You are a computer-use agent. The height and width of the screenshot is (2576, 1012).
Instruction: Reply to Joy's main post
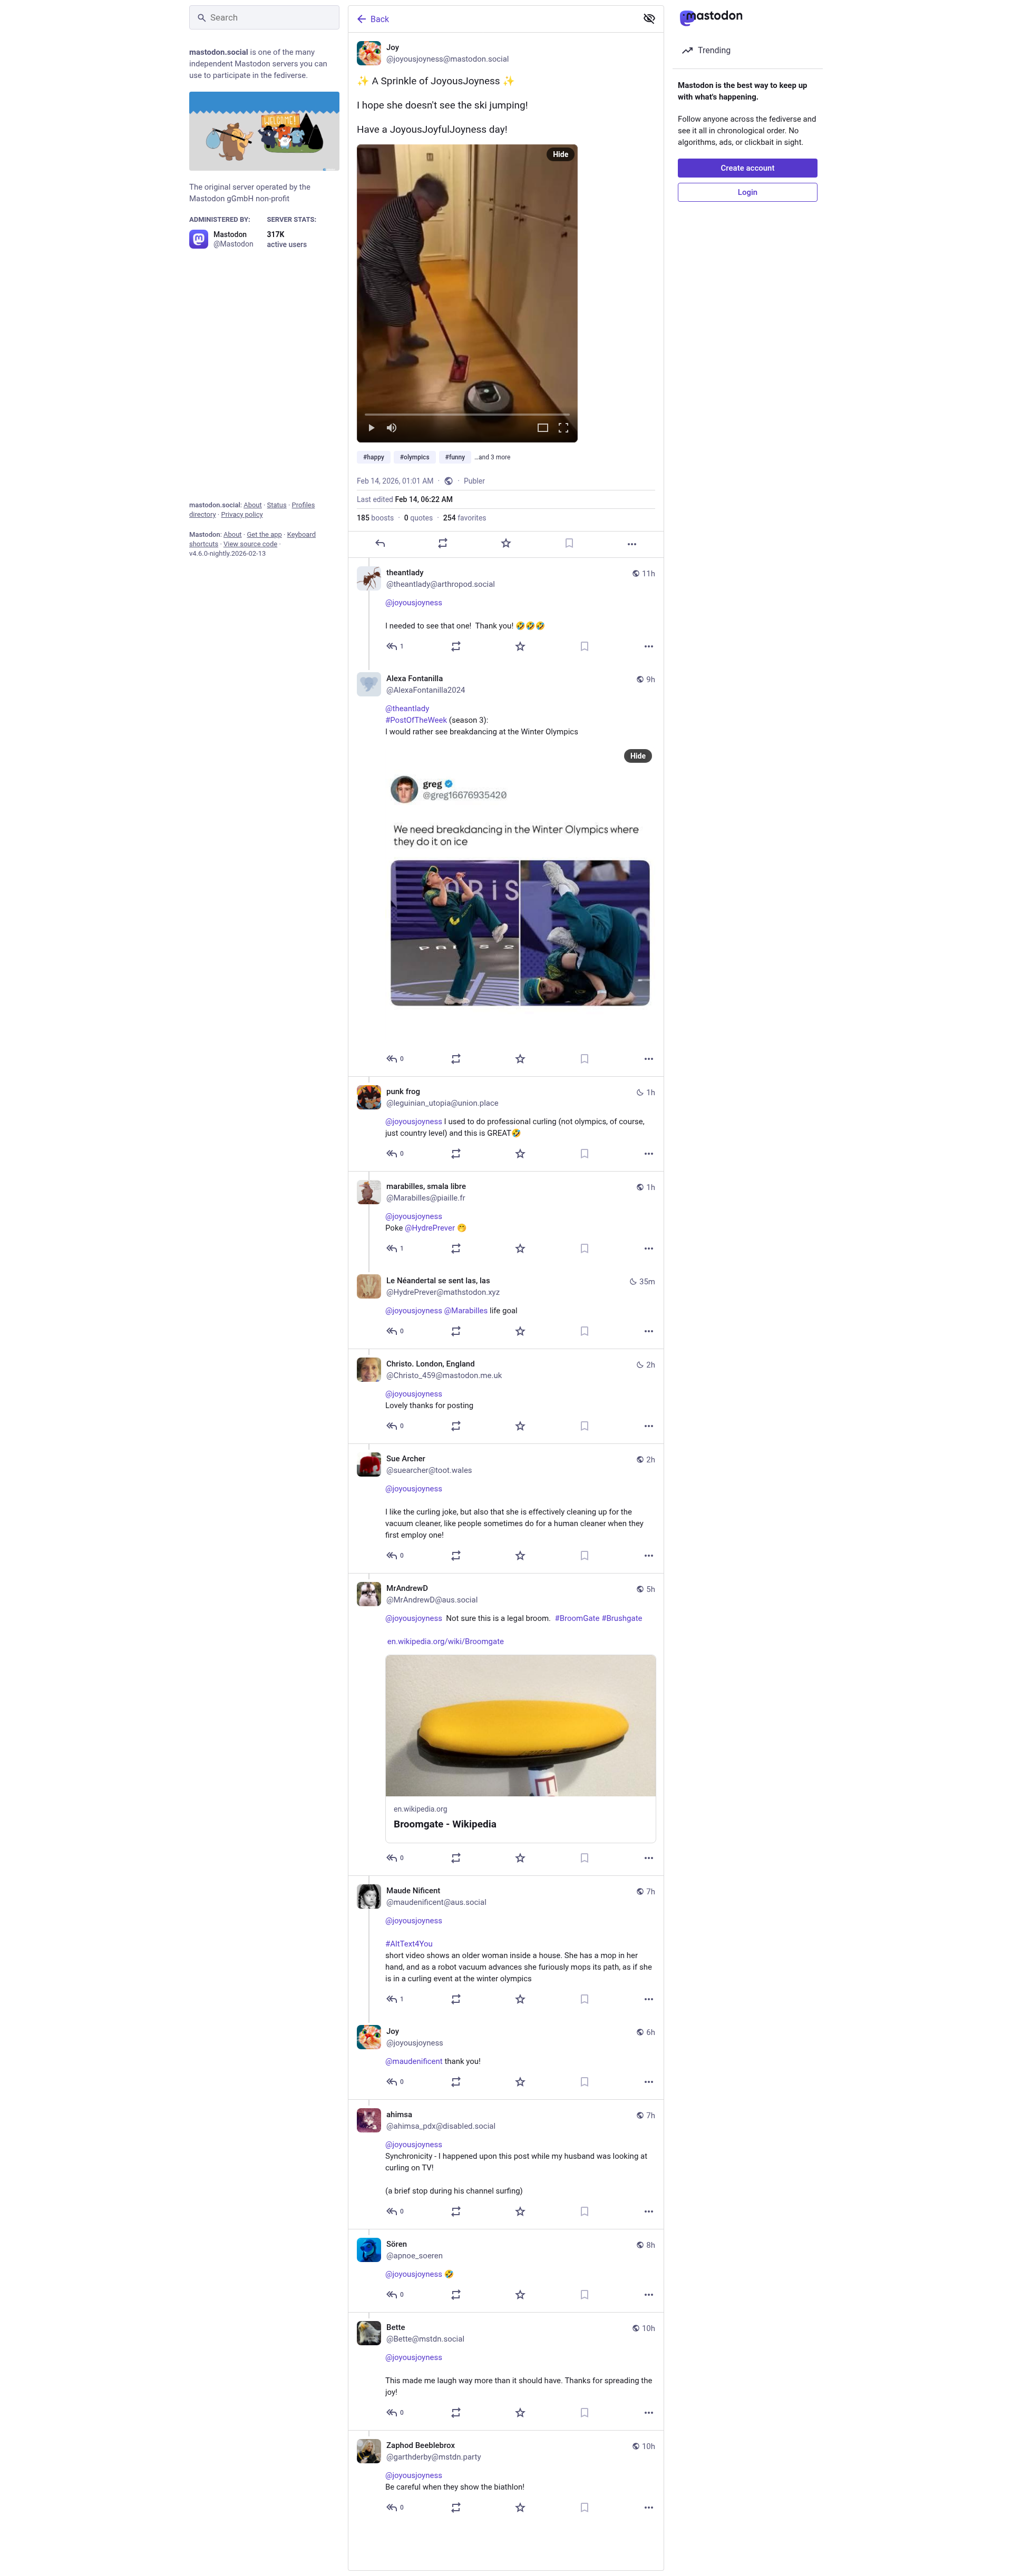(x=381, y=544)
